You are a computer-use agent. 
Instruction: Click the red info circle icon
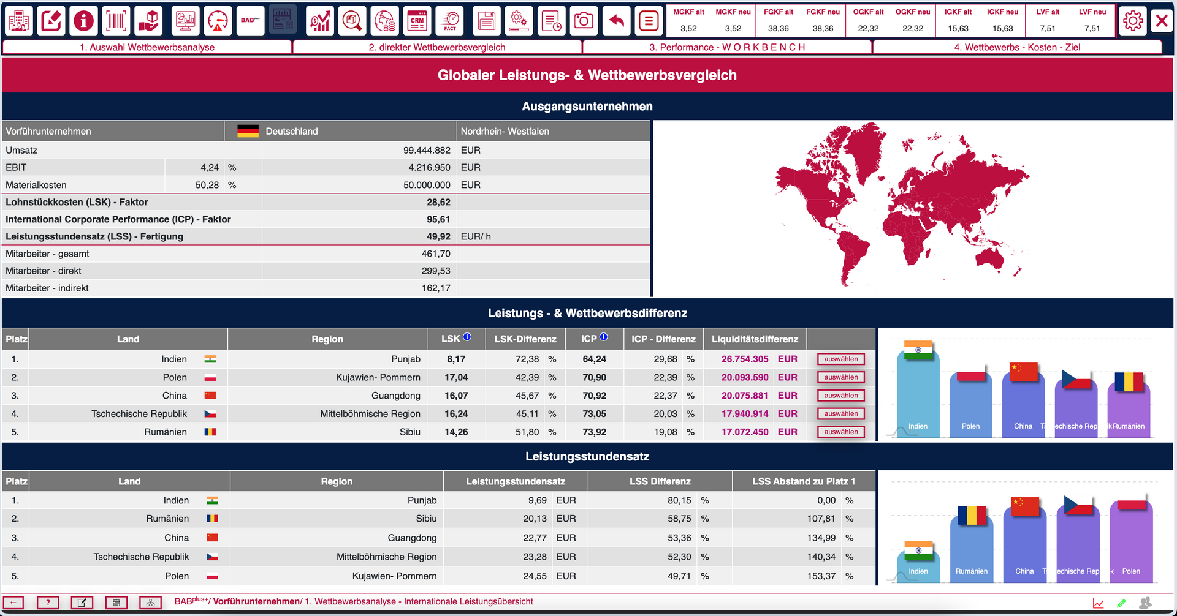[x=83, y=21]
